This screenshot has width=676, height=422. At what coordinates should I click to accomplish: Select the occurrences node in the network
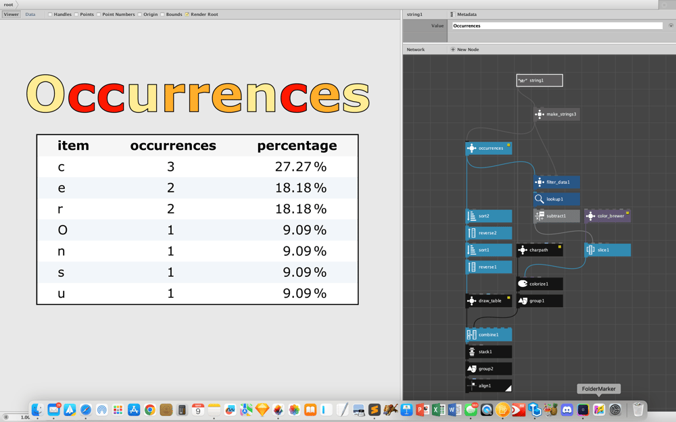pyautogui.click(x=489, y=148)
